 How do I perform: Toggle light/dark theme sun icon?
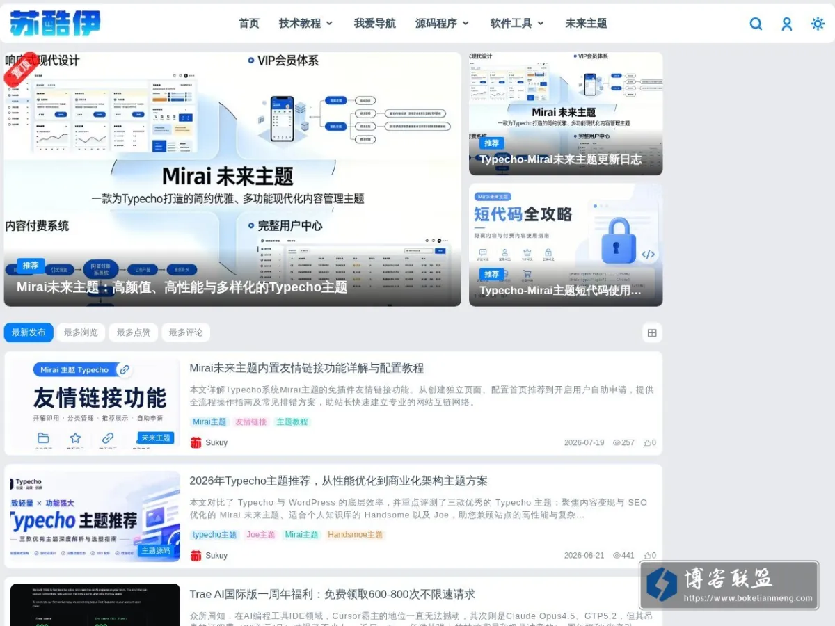pyautogui.click(x=818, y=24)
